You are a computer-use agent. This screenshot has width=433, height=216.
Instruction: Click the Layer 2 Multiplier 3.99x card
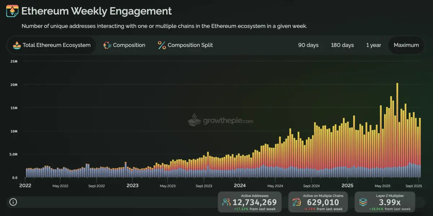click(385, 202)
